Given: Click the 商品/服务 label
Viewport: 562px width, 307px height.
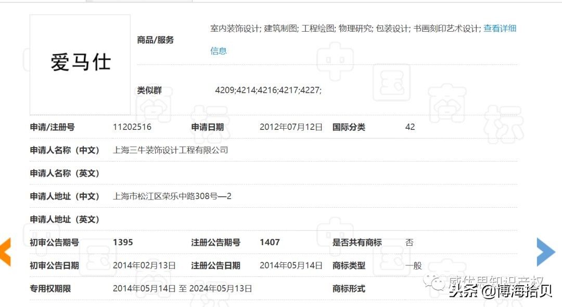Looking at the screenshot, I should [155, 40].
